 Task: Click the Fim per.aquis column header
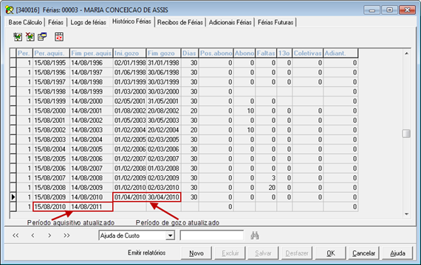click(x=92, y=53)
